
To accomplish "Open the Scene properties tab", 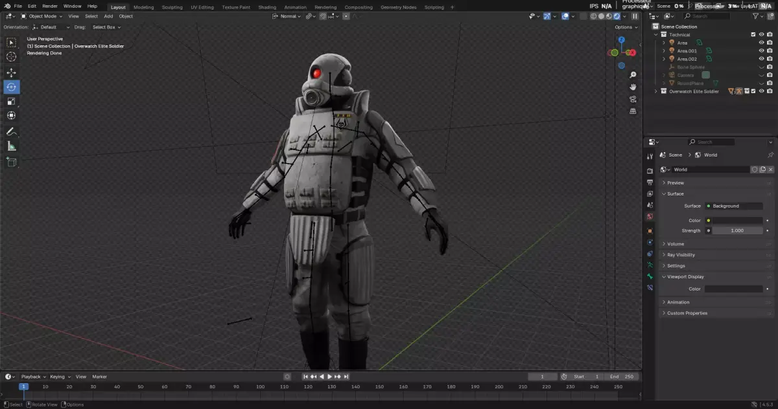I will (x=650, y=205).
